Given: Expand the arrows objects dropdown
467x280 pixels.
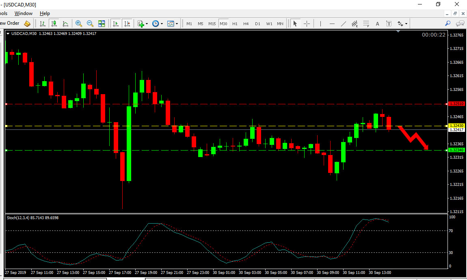Looking at the screenshot, I should tap(406, 24).
